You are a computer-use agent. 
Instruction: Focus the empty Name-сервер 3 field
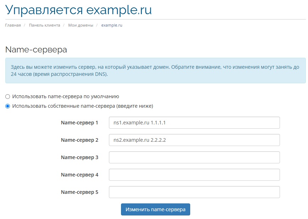click(194, 157)
